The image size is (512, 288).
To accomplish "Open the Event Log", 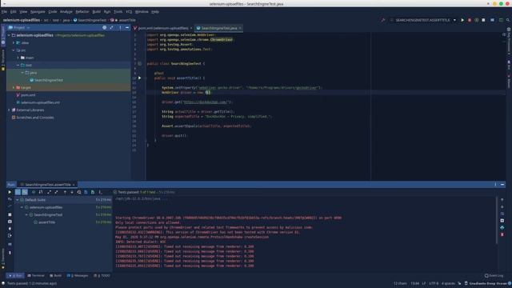I will tap(494, 275).
